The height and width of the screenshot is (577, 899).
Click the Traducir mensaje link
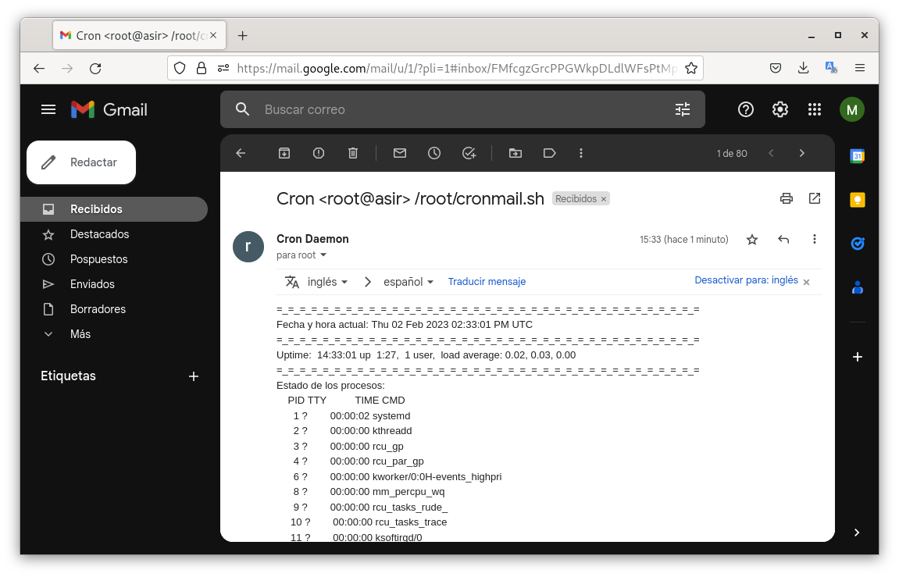(487, 282)
